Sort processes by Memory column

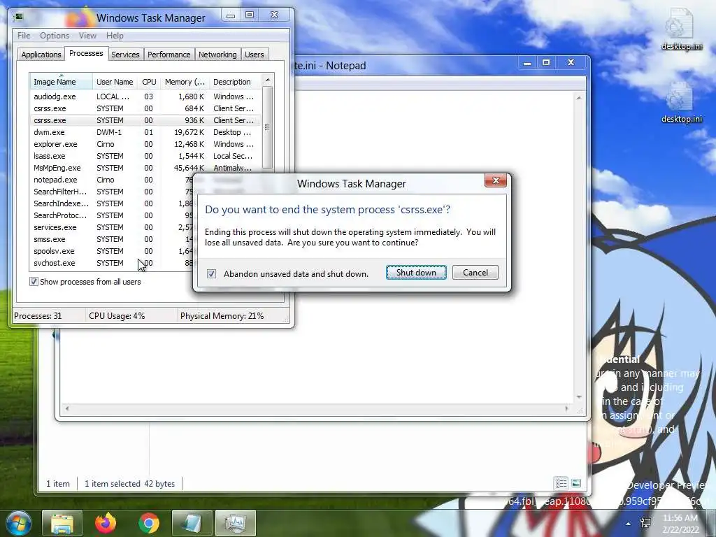pos(185,82)
